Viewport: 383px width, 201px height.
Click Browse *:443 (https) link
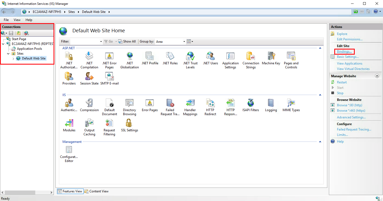(x=351, y=111)
